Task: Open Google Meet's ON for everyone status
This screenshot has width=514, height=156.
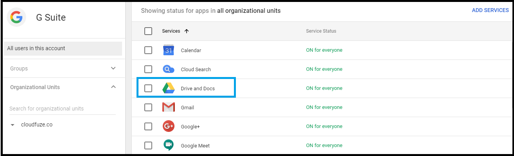Action: tap(324, 145)
